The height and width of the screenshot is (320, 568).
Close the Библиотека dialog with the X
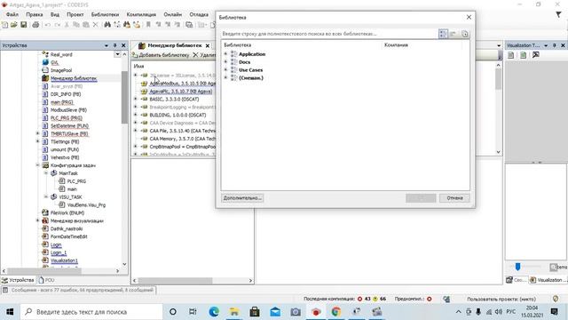point(469,18)
